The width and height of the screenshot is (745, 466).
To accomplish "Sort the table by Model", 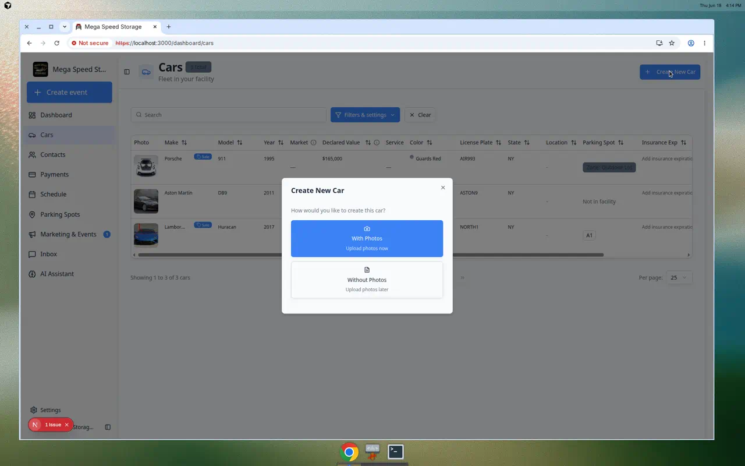I will [x=239, y=143].
